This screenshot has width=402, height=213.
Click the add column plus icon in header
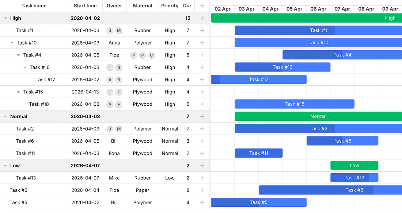202,5
